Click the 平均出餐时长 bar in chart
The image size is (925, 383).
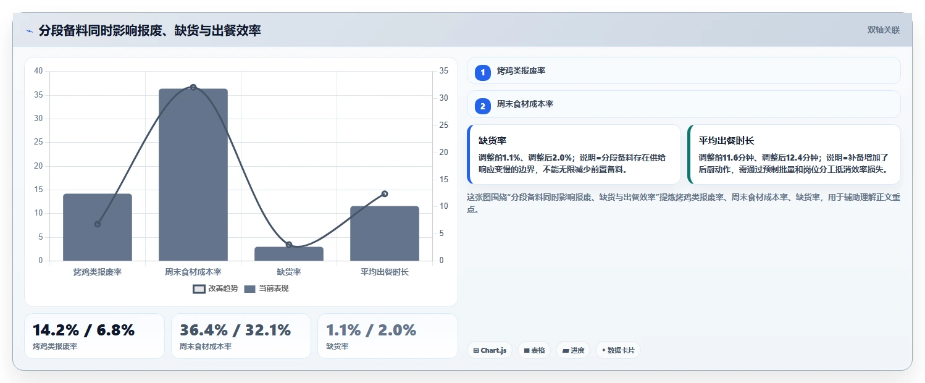385,234
